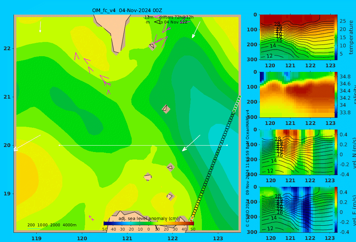Click the northward velocity section plot
The height and width of the screenshot is (242, 356).
(x=297, y=152)
